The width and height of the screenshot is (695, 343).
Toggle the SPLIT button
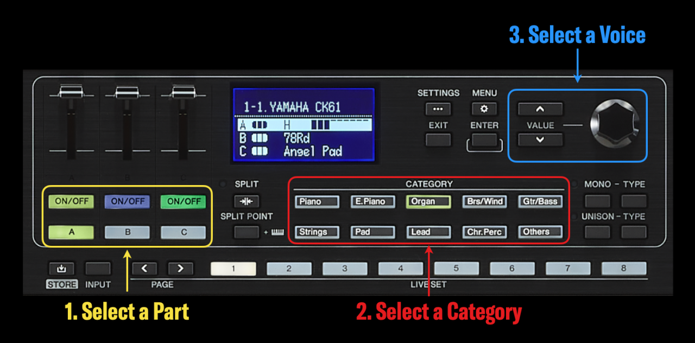coord(247,201)
